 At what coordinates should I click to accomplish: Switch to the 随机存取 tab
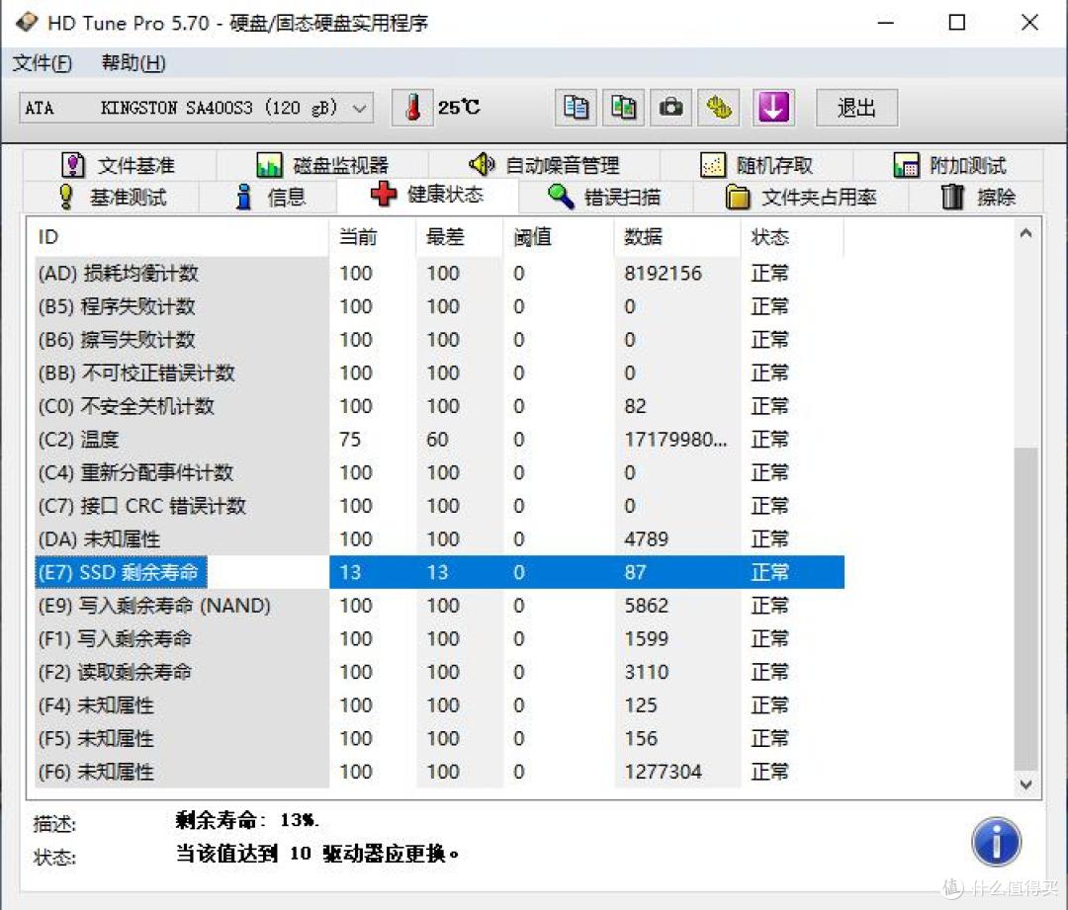[756, 165]
